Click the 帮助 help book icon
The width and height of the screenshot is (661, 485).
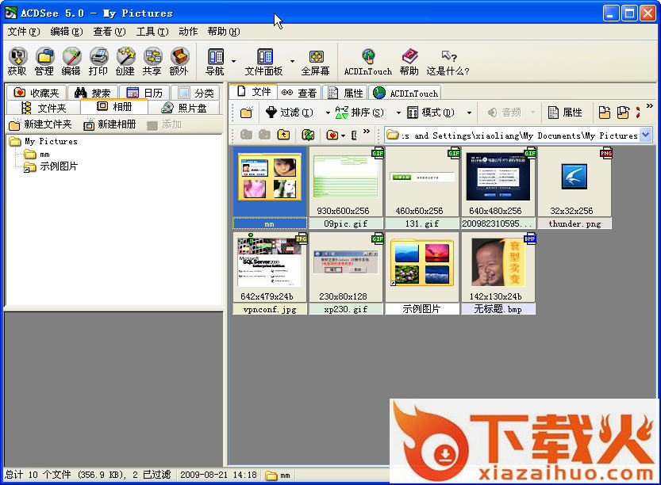[409, 59]
